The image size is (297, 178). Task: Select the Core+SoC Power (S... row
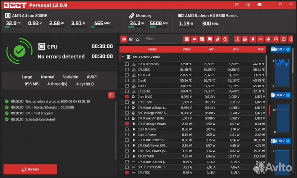click(193, 151)
